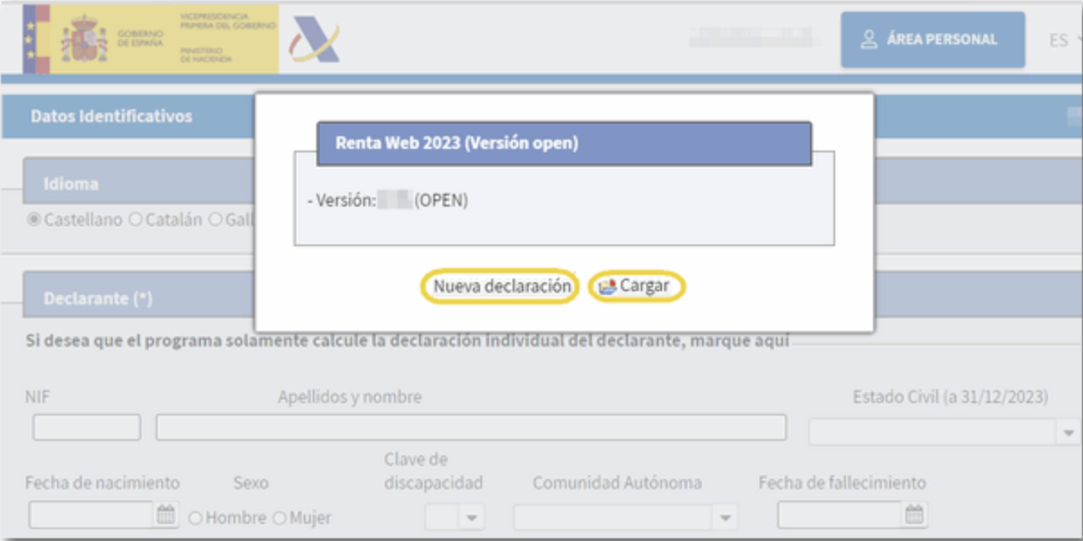1083x541 pixels.
Task: Click the Agencia Tributaria logo icon
Action: (x=314, y=40)
